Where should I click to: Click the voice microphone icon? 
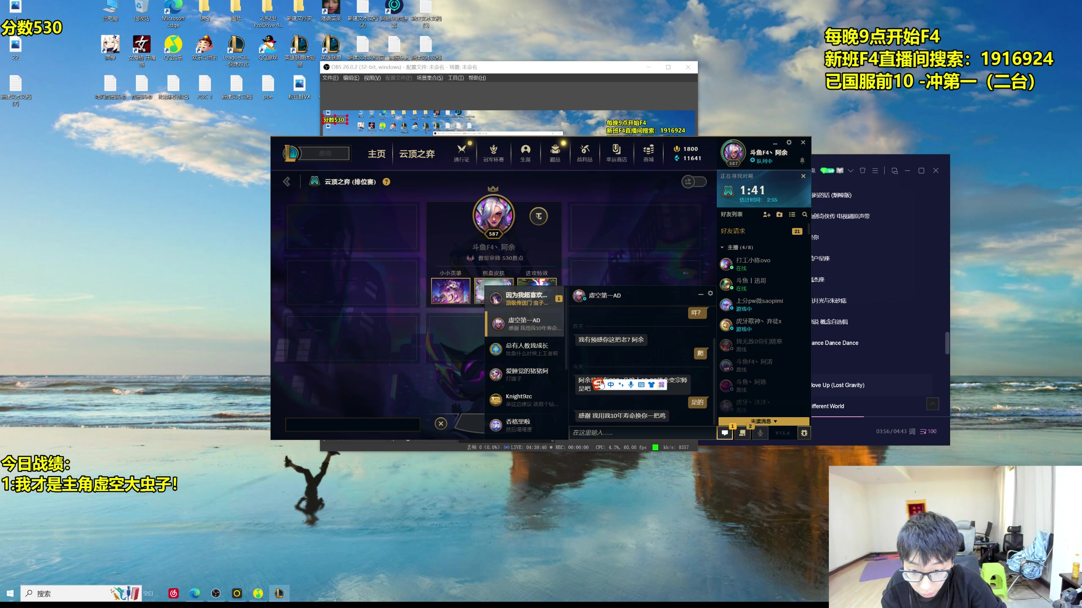(x=760, y=433)
